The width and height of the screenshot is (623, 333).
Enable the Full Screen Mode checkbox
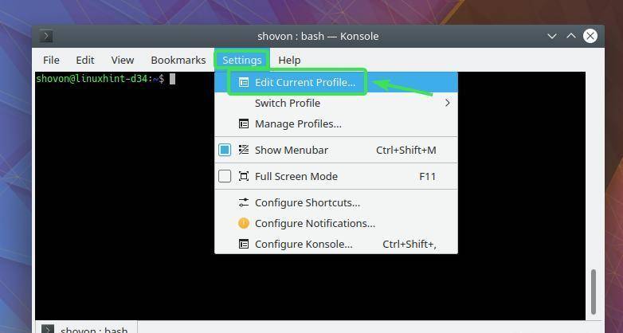[x=225, y=176]
